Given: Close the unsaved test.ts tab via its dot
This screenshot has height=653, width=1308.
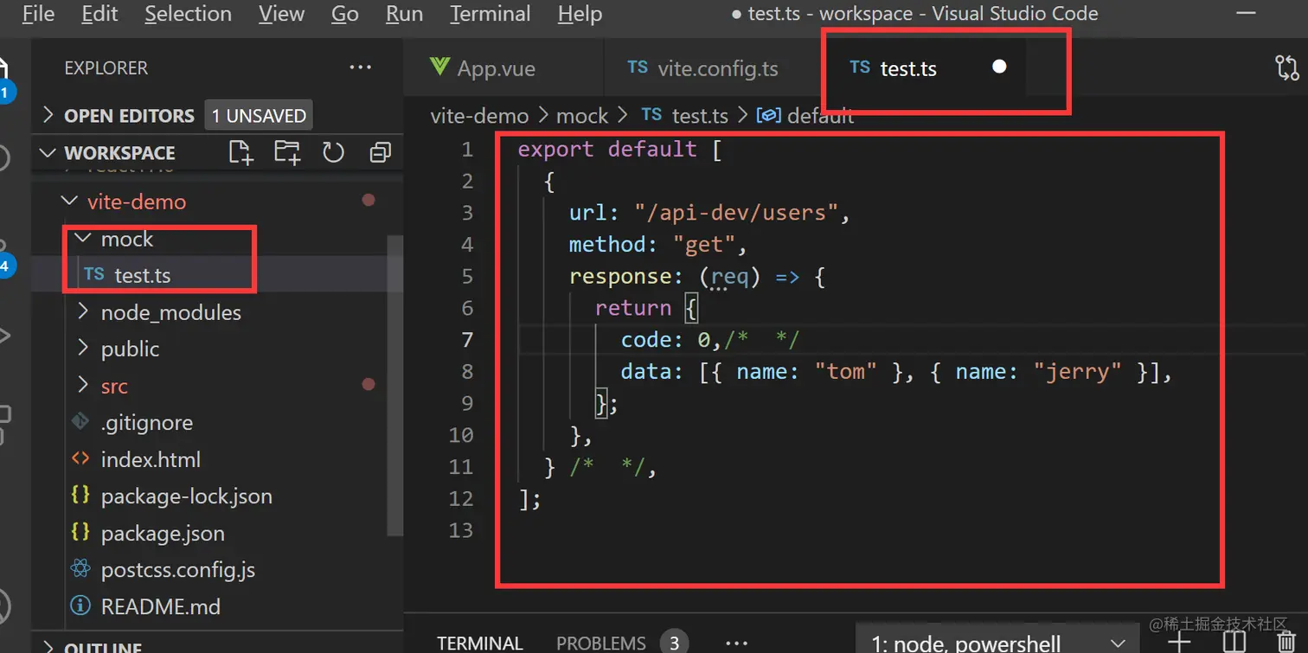Looking at the screenshot, I should pos(999,67).
